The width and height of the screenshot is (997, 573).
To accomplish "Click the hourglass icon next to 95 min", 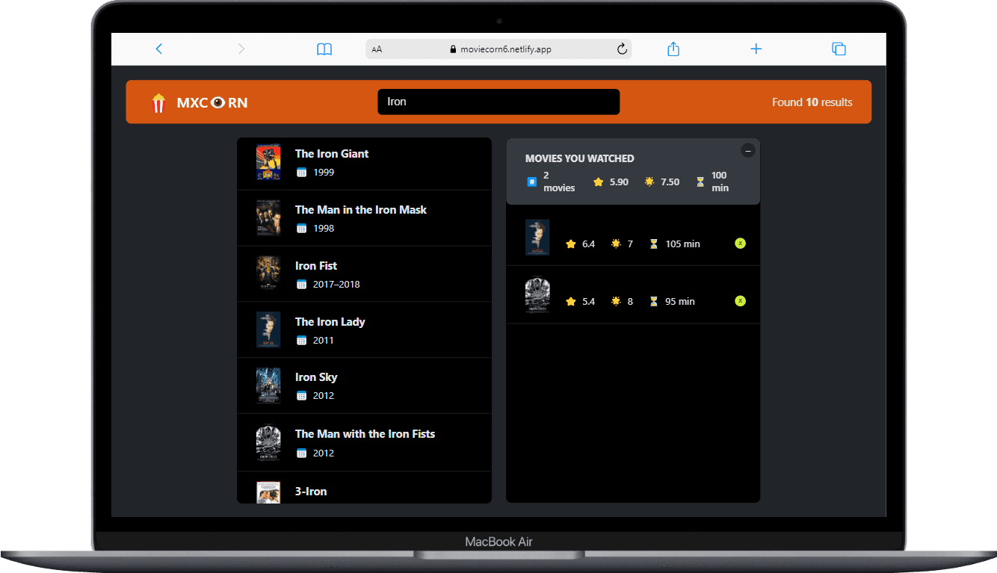I will click(x=653, y=301).
